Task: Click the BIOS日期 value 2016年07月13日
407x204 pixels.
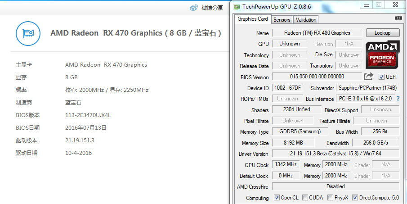Action: click(x=85, y=128)
